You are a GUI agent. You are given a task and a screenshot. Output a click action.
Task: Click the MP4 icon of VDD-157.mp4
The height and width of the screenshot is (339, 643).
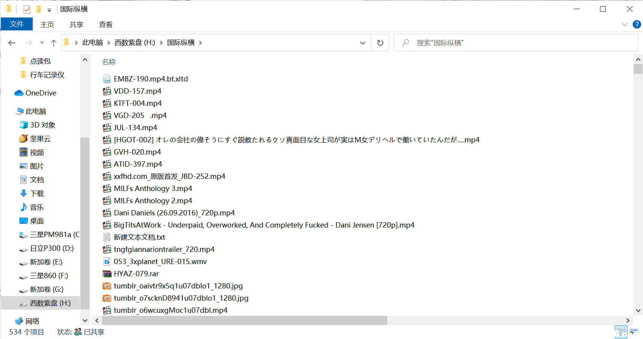click(107, 91)
